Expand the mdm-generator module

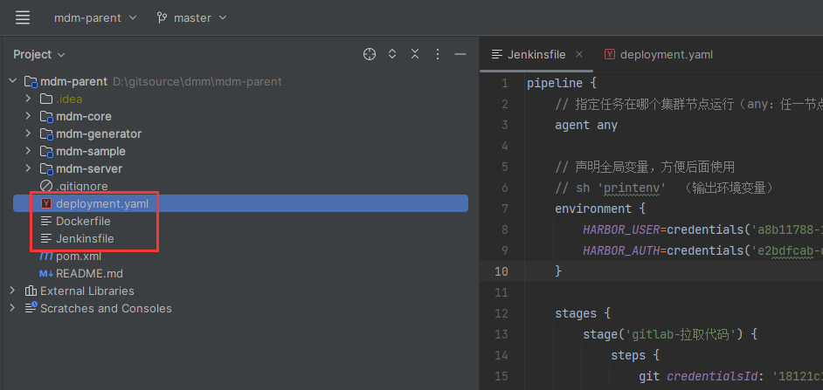[x=28, y=133]
